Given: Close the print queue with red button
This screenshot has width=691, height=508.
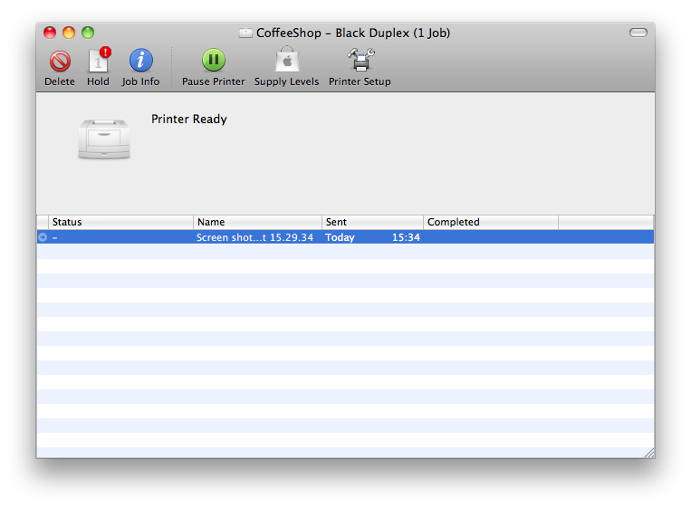Looking at the screenshot, I should pyautogui.click(x=50, y=33).
